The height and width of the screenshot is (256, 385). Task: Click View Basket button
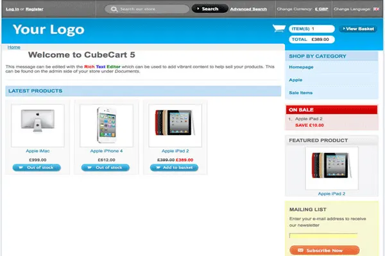pyautogui.click(x=358, y=29)
